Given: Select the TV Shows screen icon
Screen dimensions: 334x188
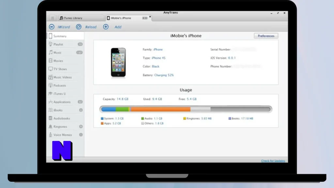Looking at the screenshot, I should pos(50,69).
